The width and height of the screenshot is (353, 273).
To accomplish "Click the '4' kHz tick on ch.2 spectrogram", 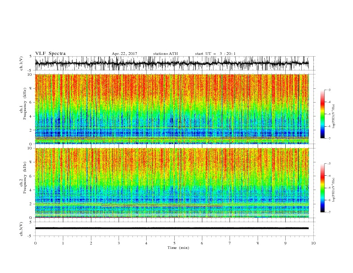I will 32,190.
